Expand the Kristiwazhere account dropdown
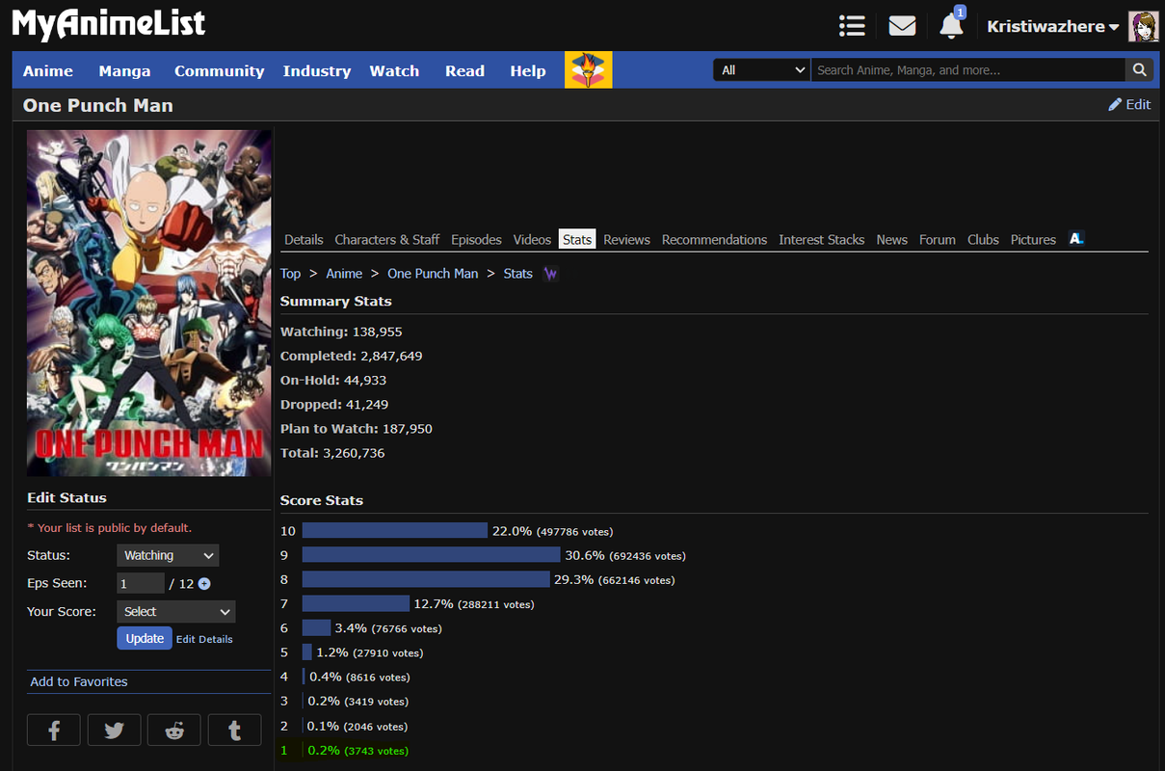 coord(1052,27)
